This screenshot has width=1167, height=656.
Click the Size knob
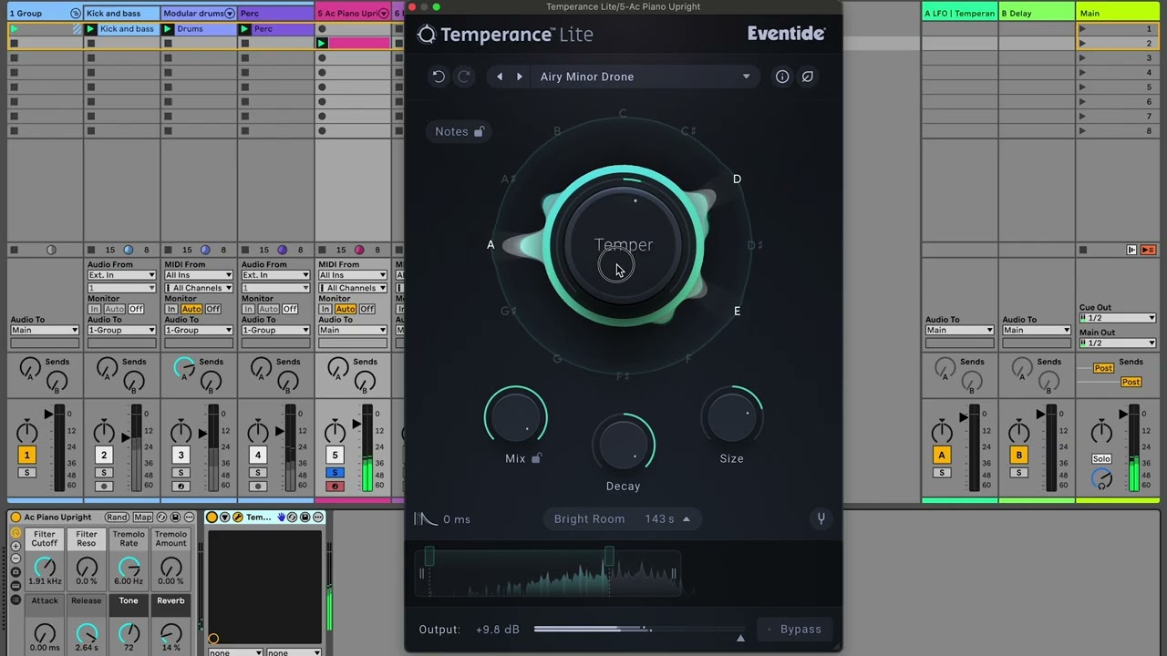coord(731,416)
